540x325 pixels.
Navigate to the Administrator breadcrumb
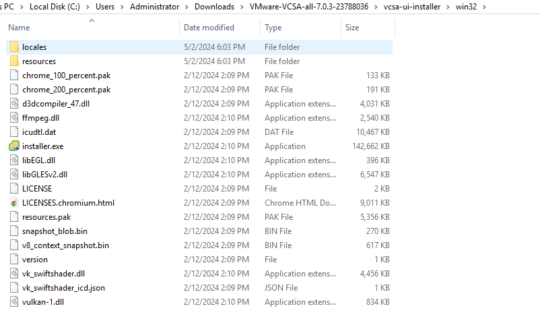point(154,7)
